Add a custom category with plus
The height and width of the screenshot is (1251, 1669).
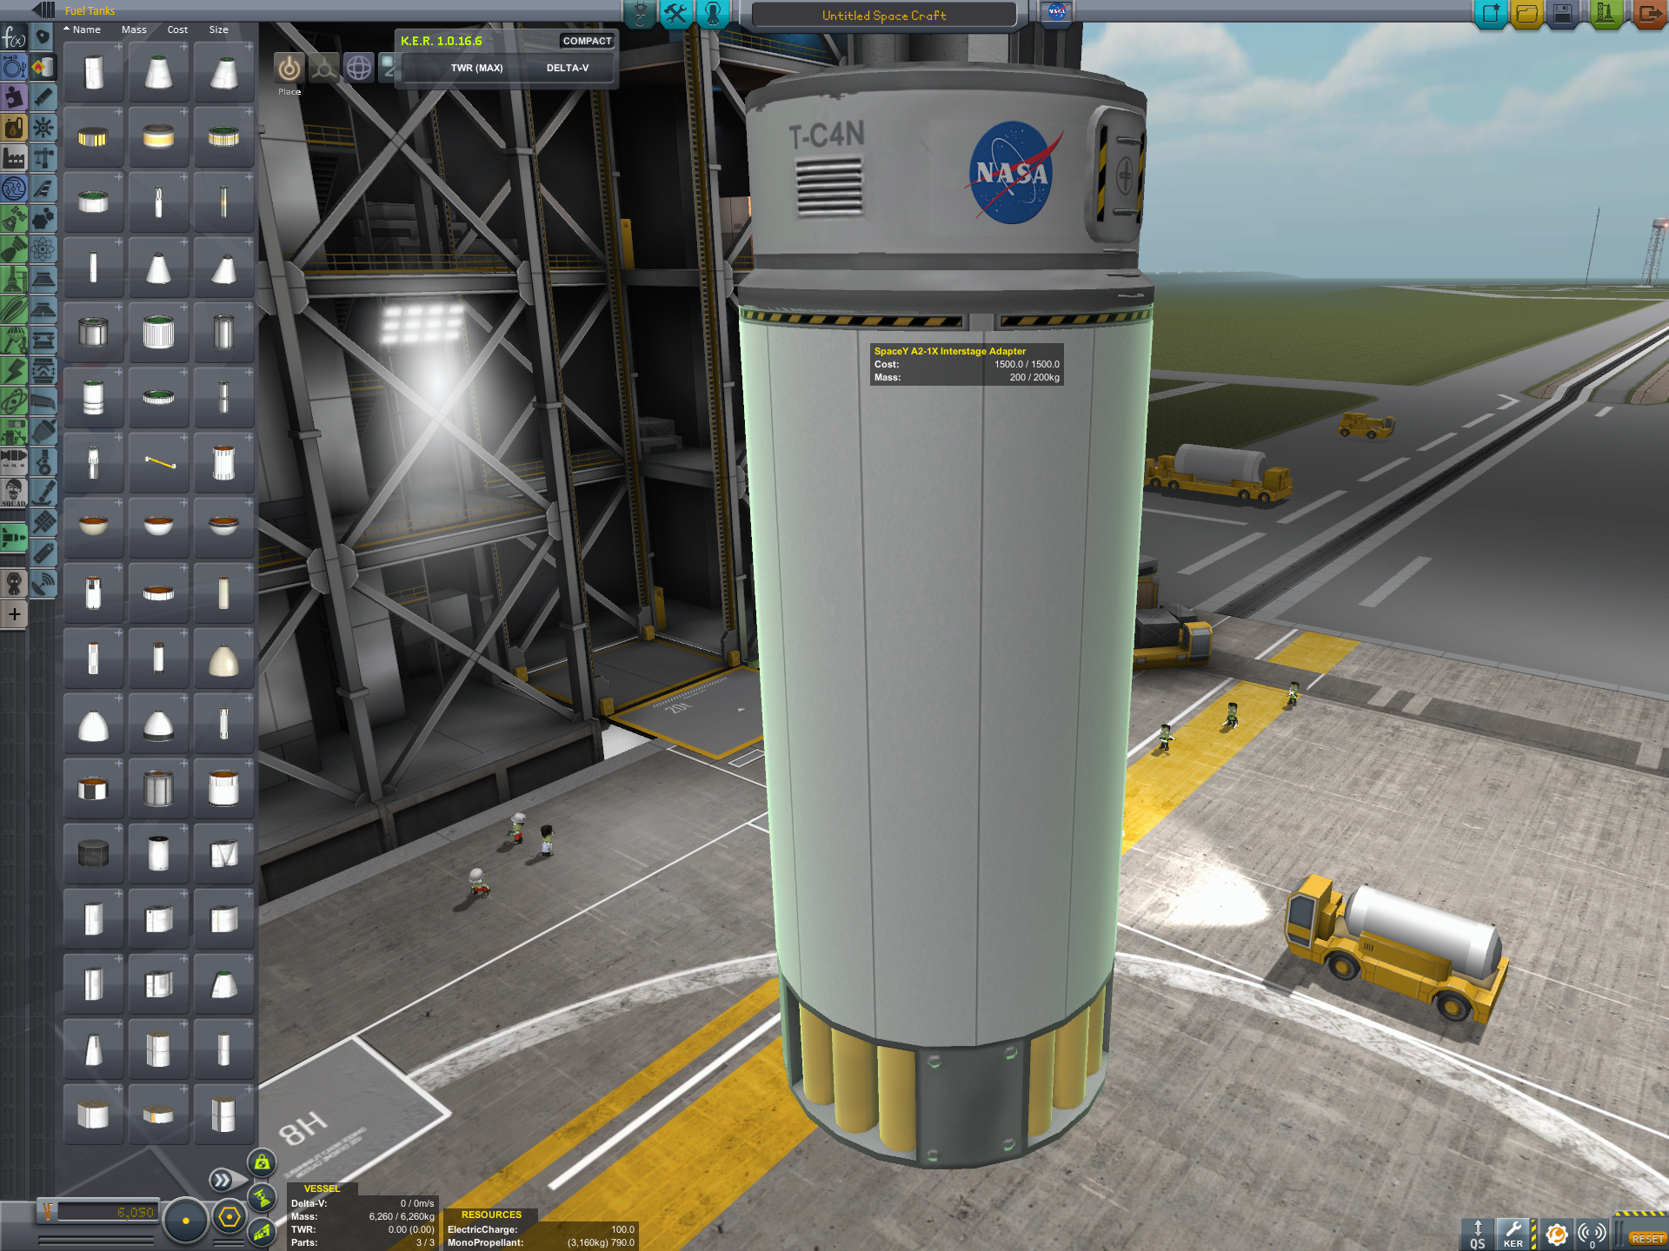click(x=14, y=614)
